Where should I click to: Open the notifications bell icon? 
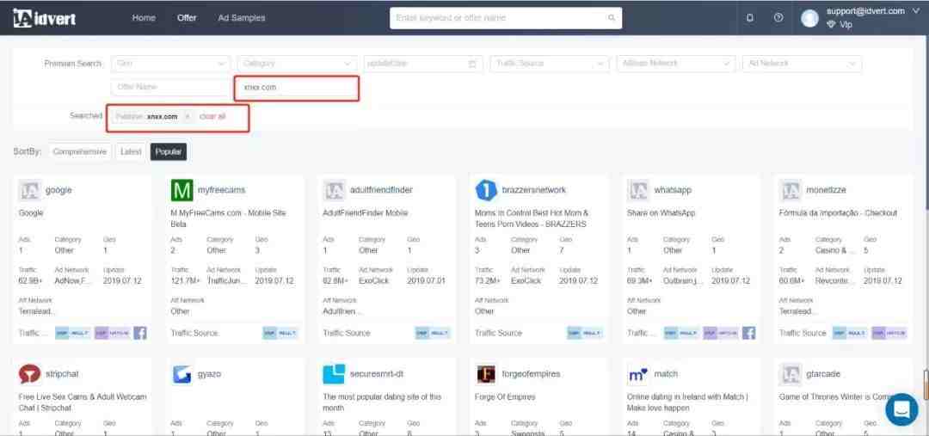pos(750,18)
